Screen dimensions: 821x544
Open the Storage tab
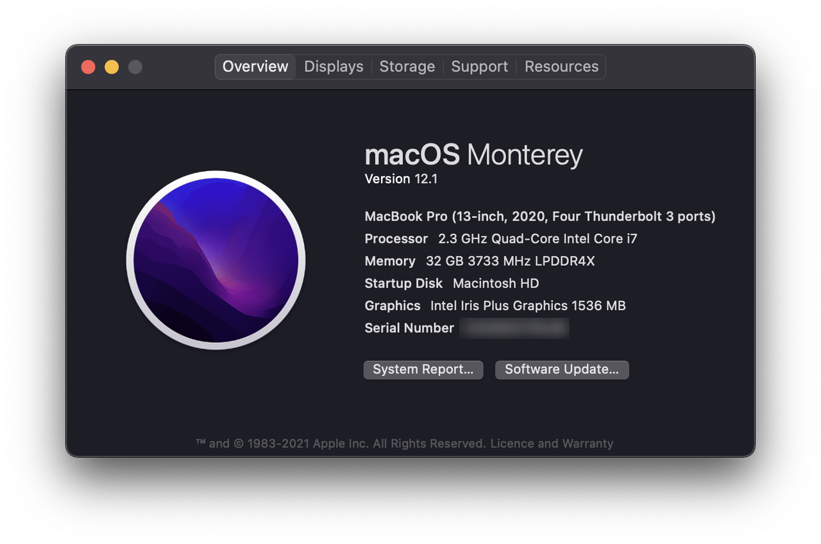tap(407, 67)
